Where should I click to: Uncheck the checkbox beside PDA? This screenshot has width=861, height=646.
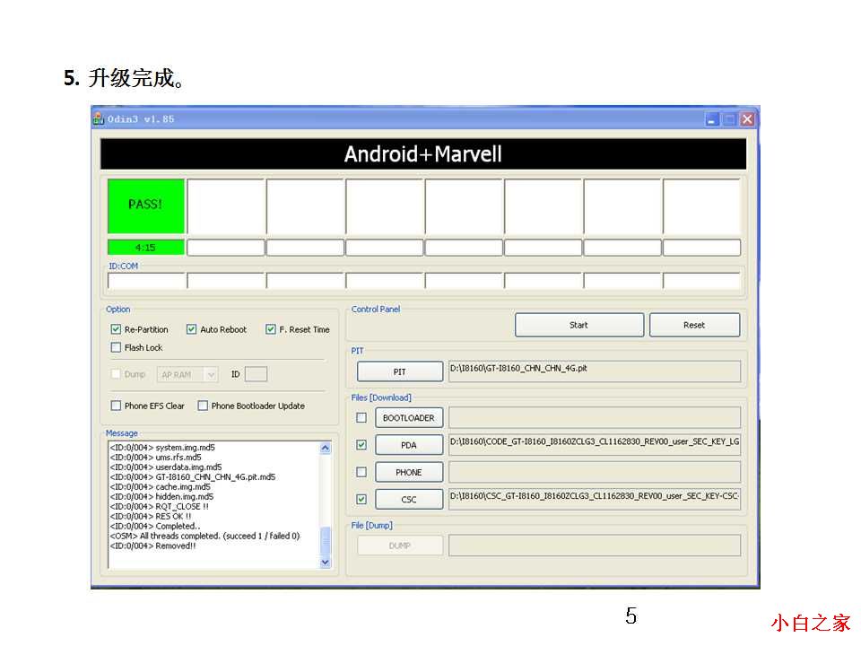(361, 444)
